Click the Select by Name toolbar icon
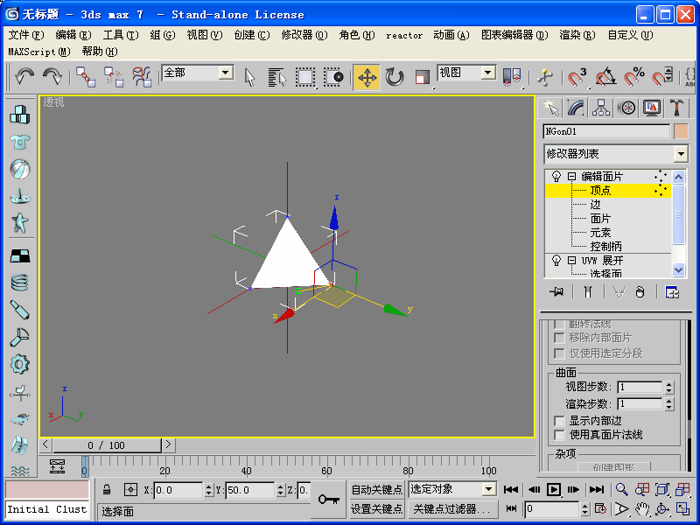Viewport: 700px width, 525px height. 277,77
